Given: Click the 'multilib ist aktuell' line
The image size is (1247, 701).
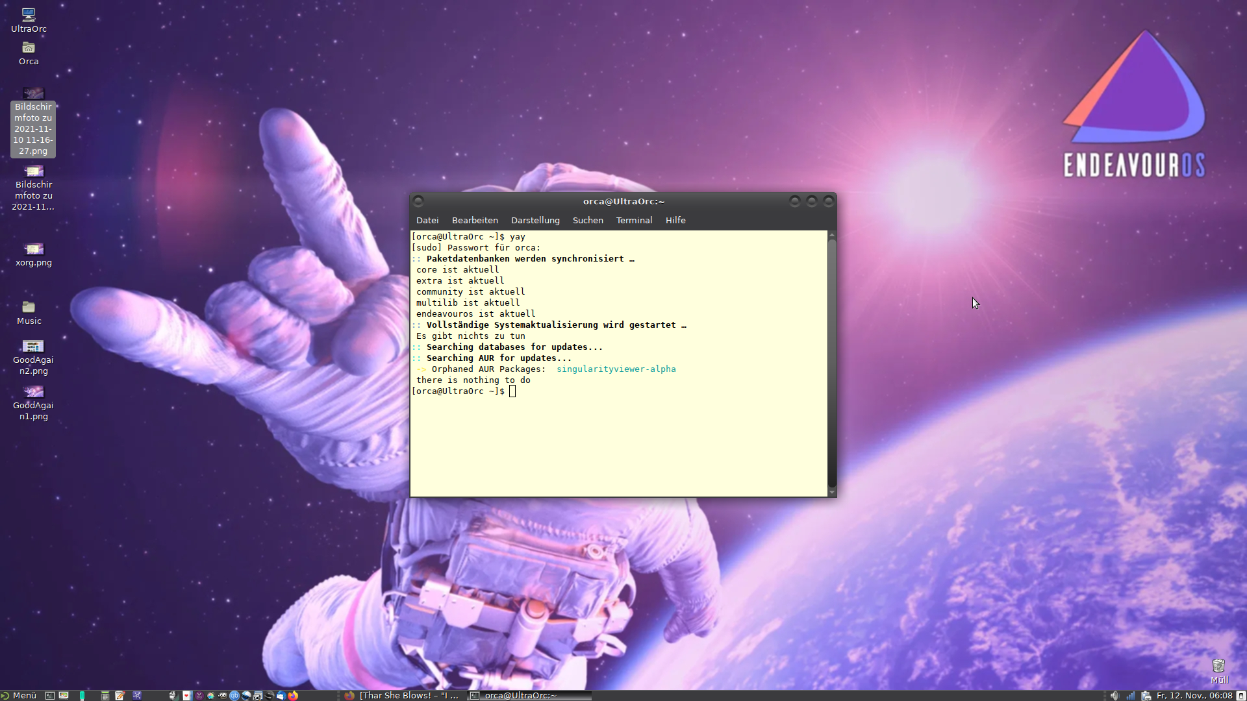Looking at the screenshot, I should click(468, 302).
